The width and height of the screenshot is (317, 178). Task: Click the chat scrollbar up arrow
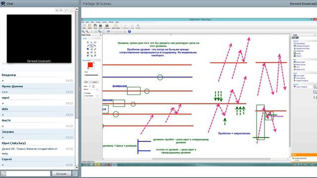pyautogui.click(x=77, y=9)
